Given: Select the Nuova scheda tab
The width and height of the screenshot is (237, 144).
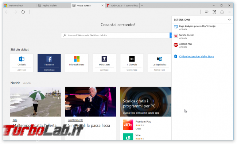Looking at the screenshot, I should (88, 5).
